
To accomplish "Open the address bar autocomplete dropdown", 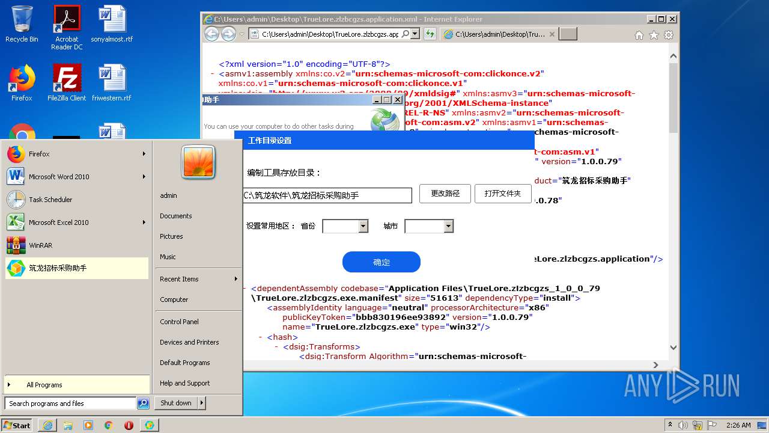I will click(x=415, y=34).
